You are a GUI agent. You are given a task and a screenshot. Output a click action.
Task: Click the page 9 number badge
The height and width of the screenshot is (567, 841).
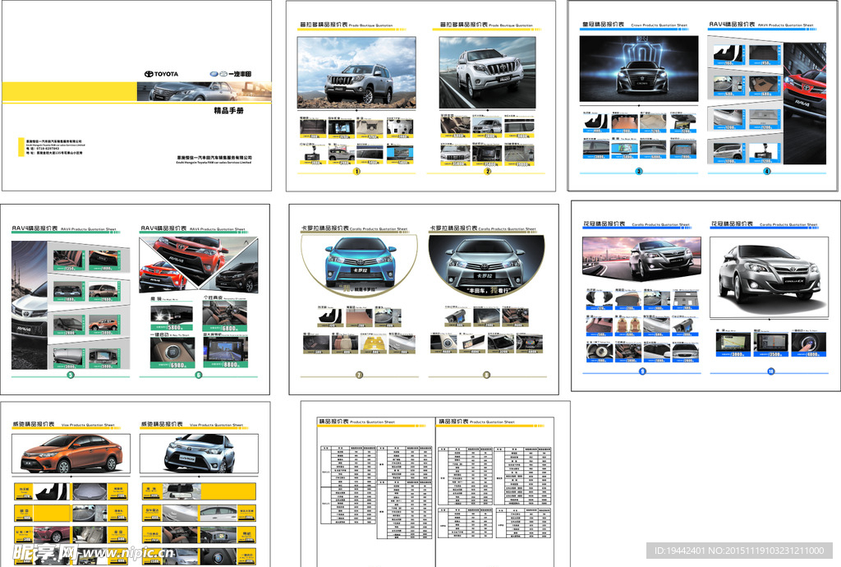click(642, 371)
